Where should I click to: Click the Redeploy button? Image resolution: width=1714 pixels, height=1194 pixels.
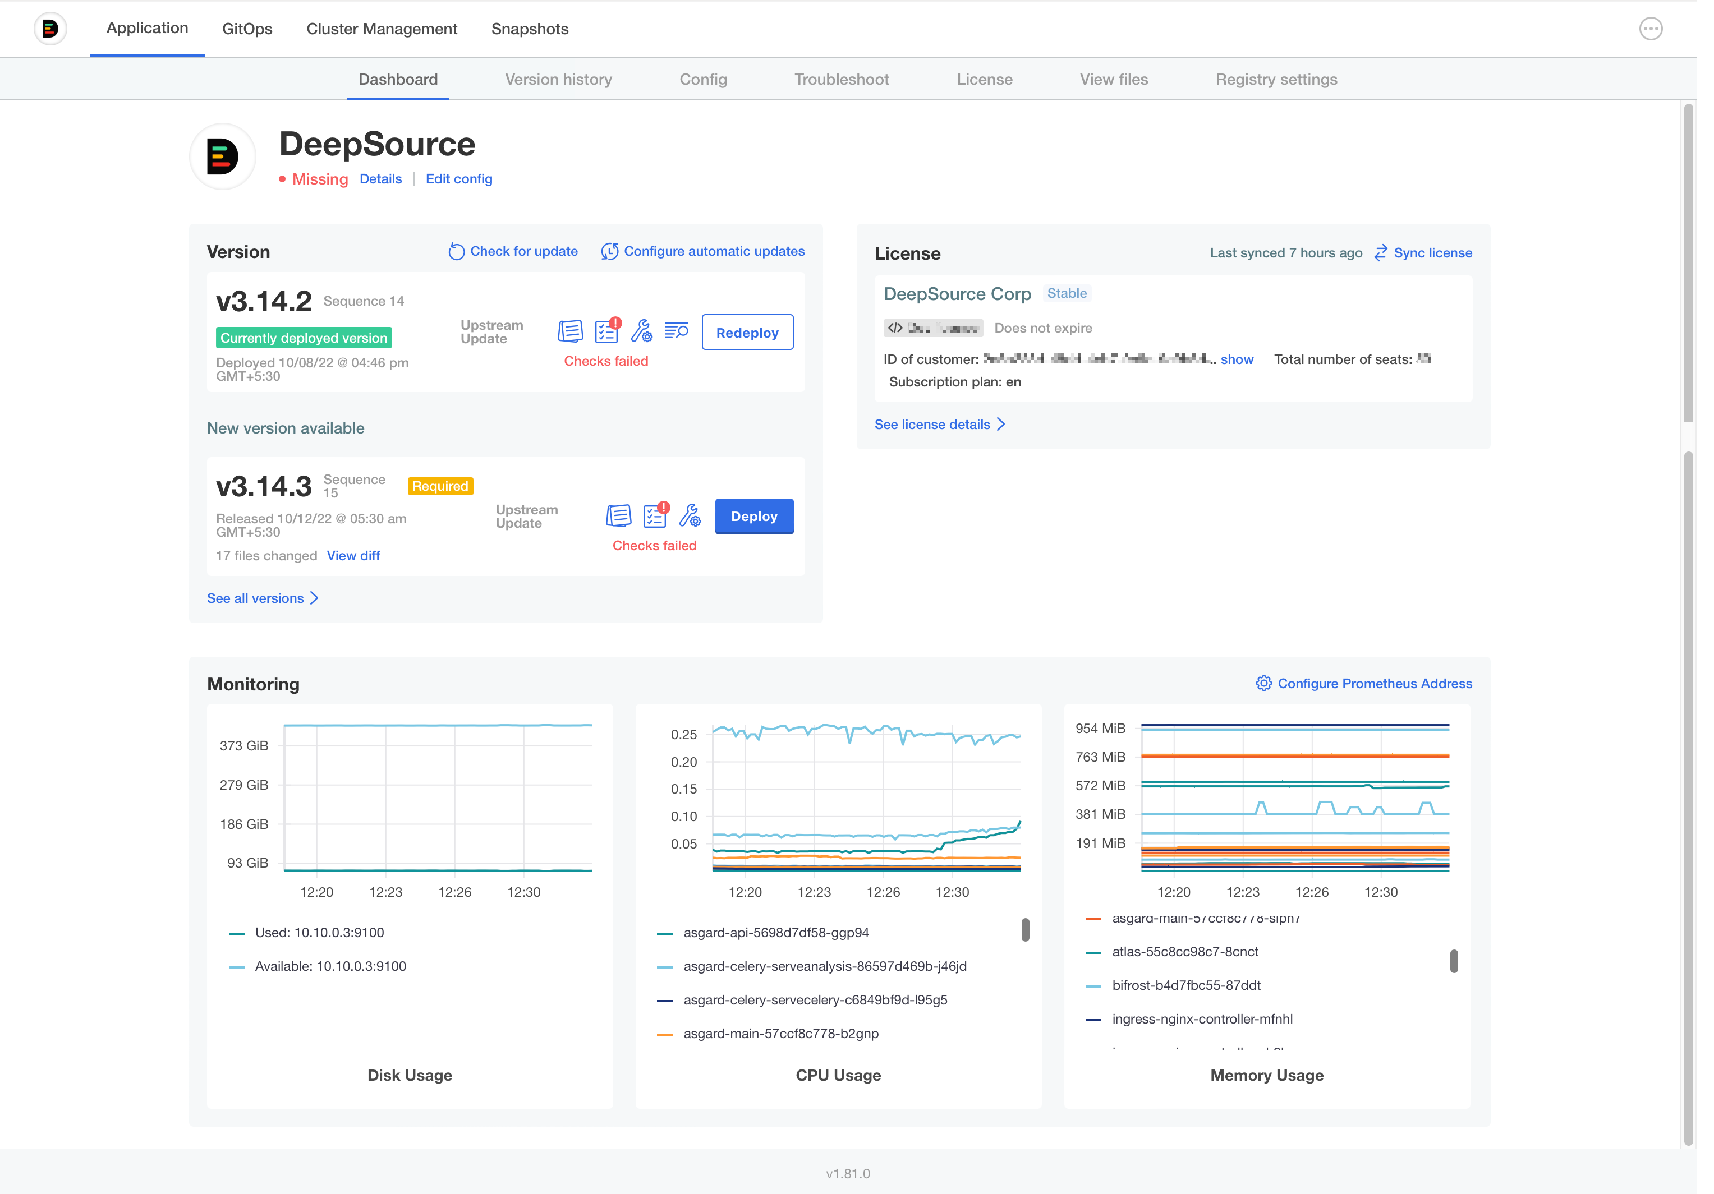coord(747,333)
